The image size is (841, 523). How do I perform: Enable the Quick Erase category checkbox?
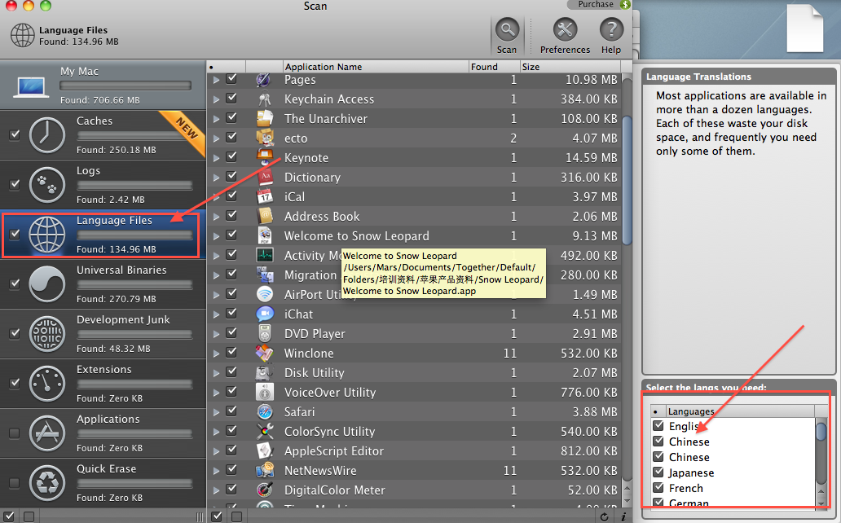(15, 483)
